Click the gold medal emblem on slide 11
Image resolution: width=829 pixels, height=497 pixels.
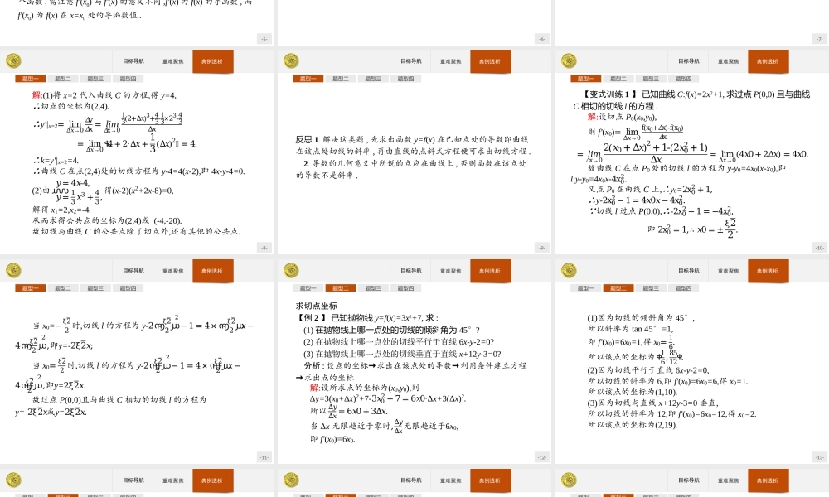[x=15, y=271]
